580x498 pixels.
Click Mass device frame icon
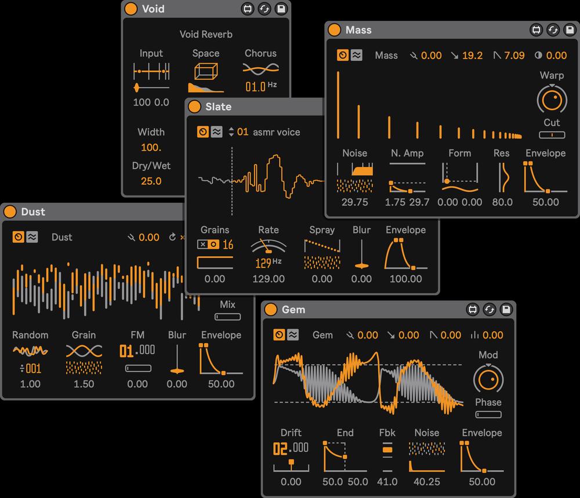pyautogui.click(x=536, y=30)
